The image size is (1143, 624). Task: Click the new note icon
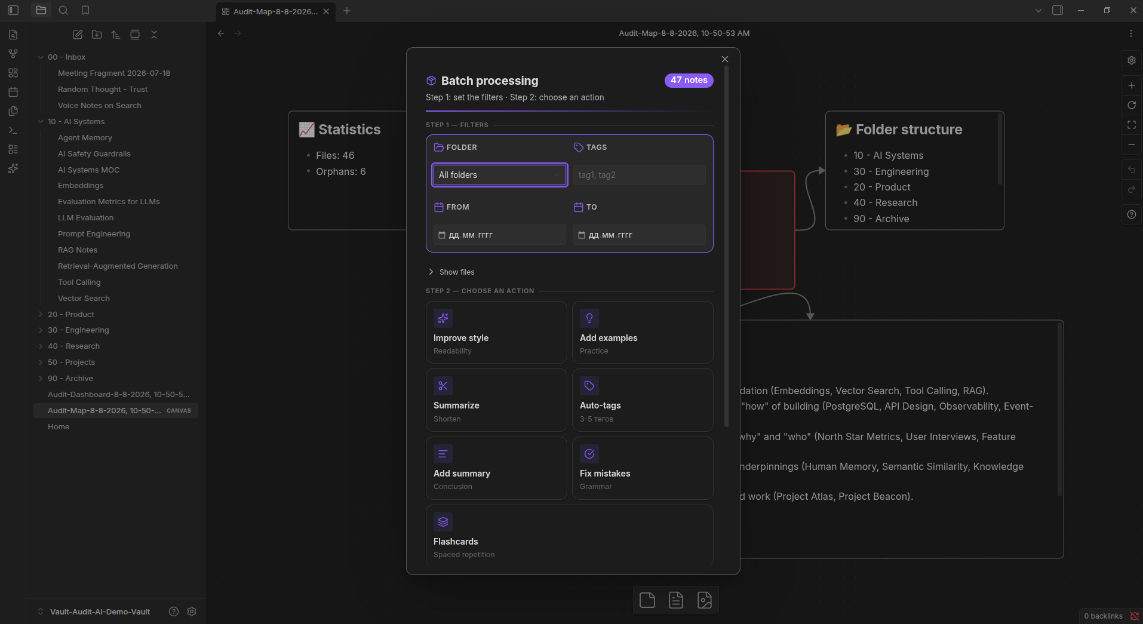click(78, 35)
